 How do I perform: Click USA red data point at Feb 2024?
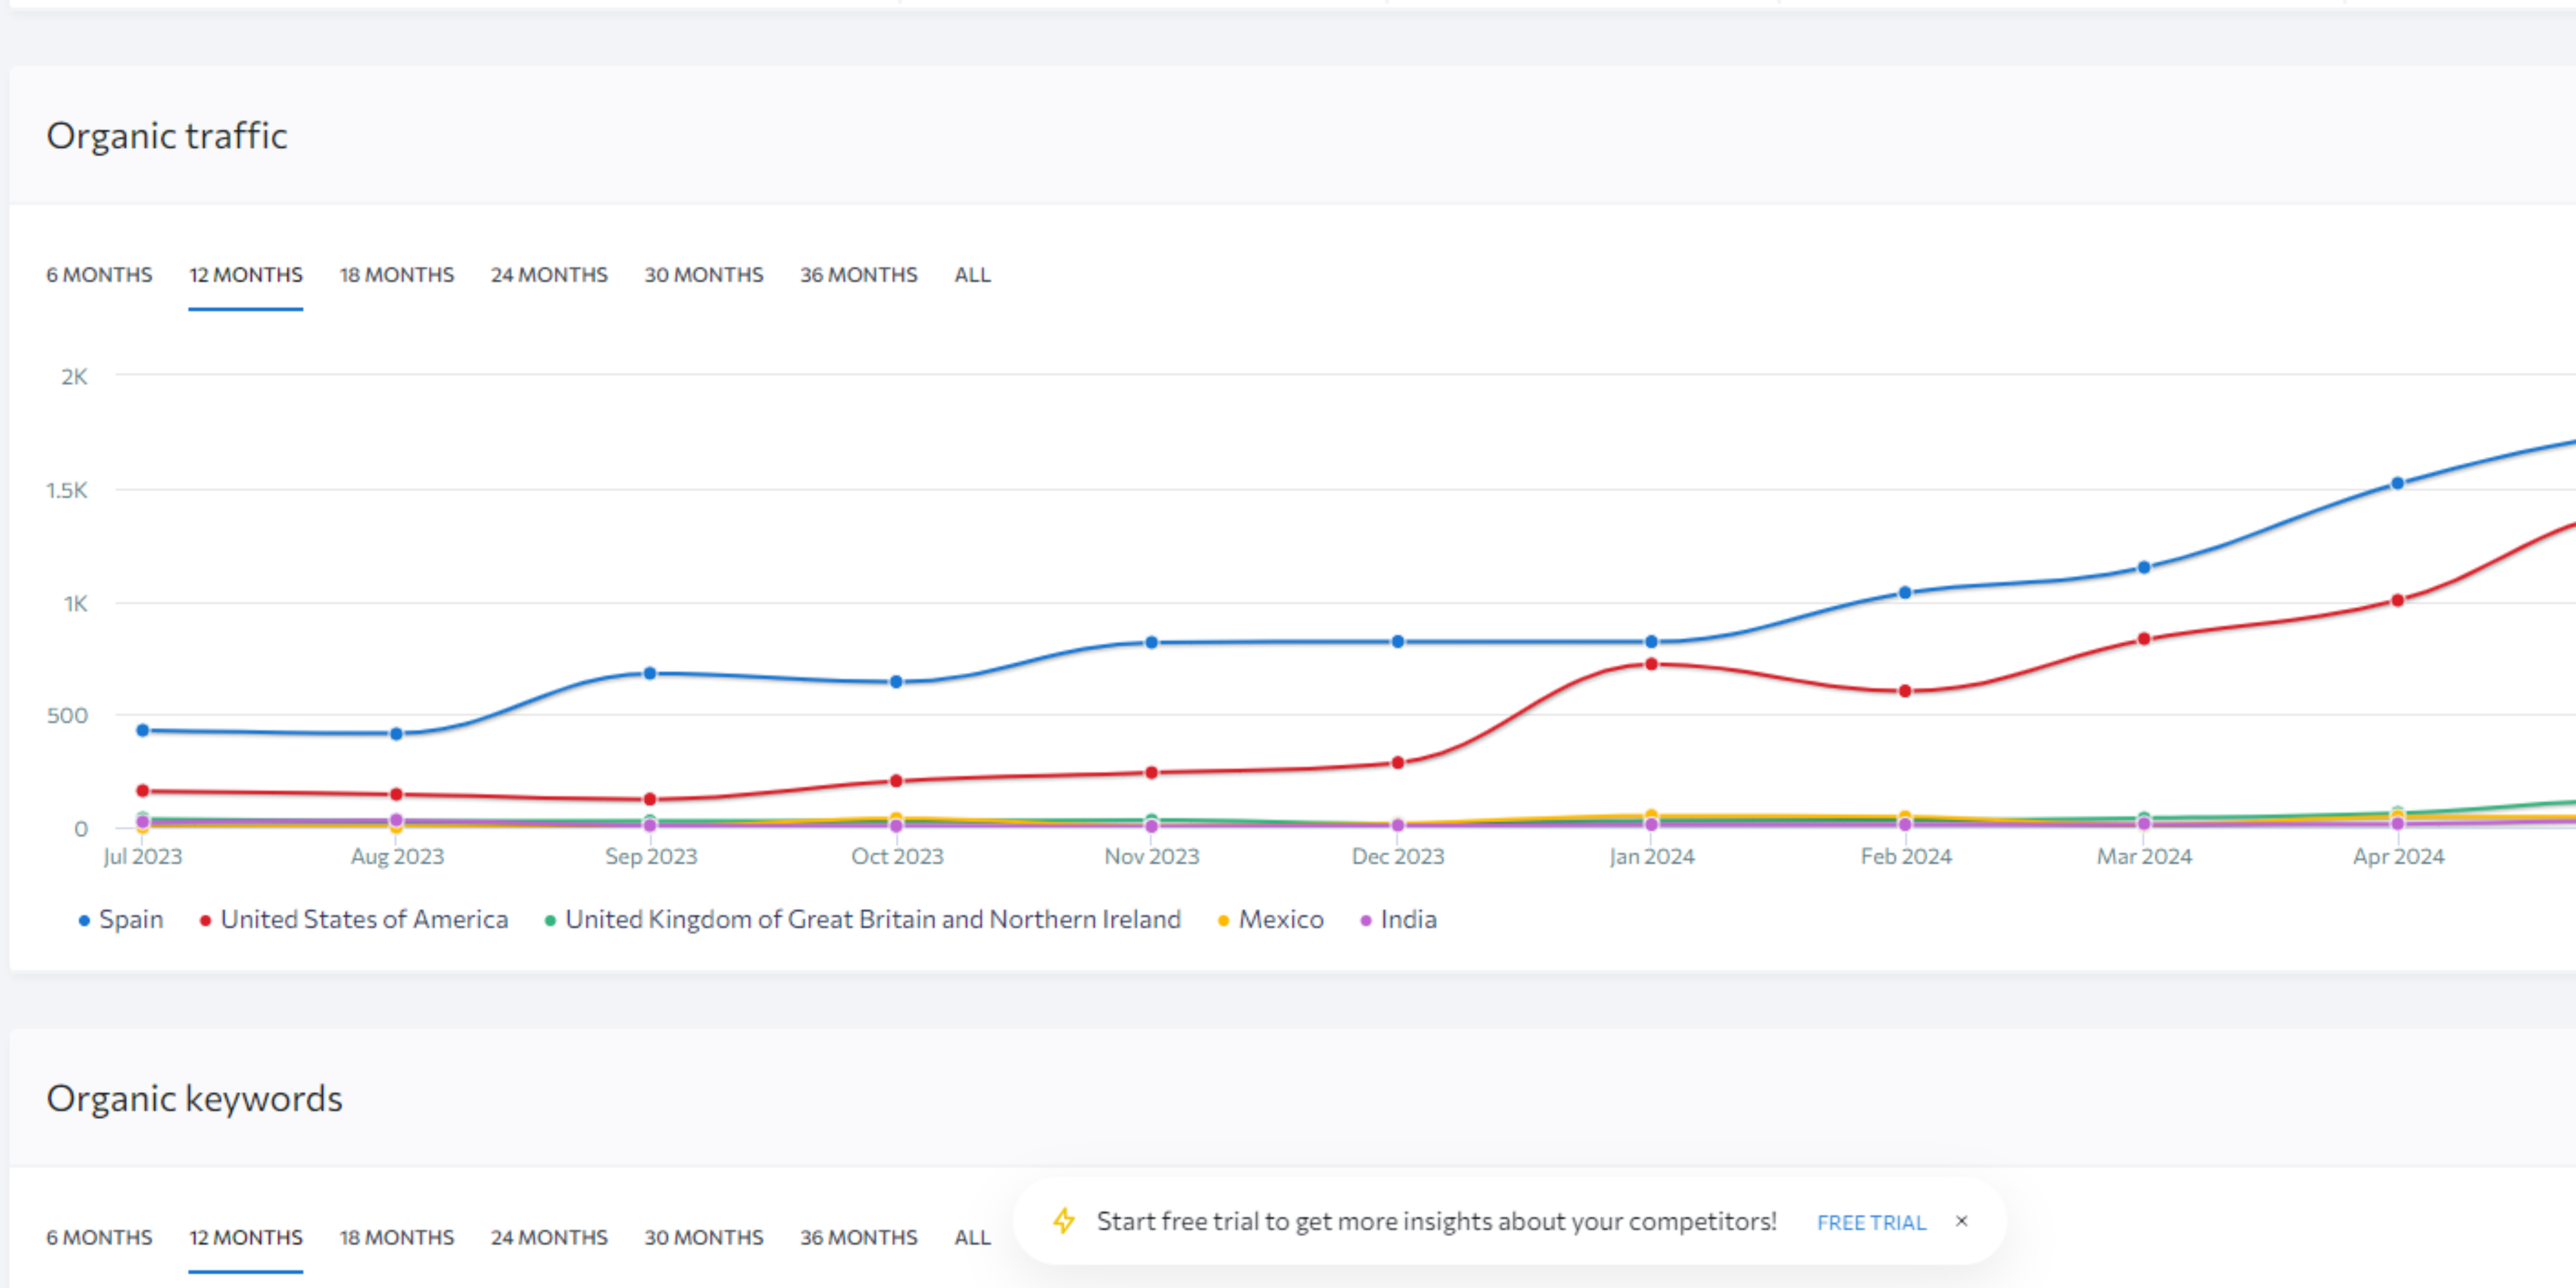[x=1905, y=691]
